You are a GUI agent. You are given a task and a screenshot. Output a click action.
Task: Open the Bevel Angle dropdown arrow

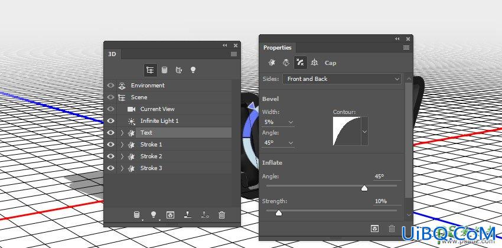[291, 143]
